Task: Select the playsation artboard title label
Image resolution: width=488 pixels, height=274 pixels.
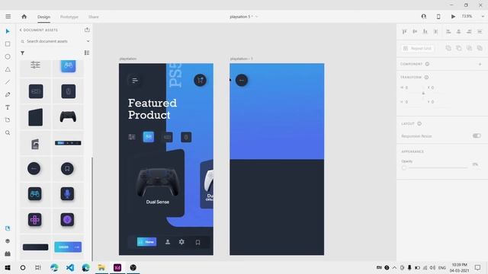Action: pos(127,59)
